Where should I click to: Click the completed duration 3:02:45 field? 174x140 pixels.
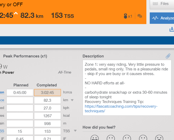point(48,92)
